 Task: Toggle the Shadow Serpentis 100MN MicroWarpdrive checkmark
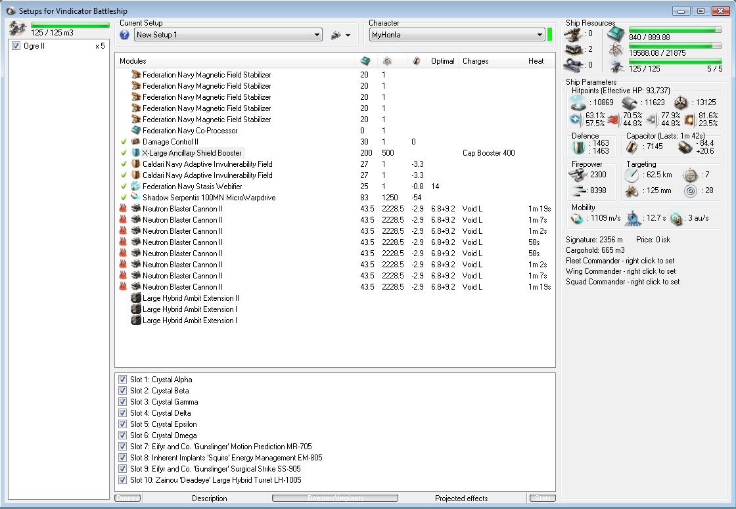tap(124, 198)
